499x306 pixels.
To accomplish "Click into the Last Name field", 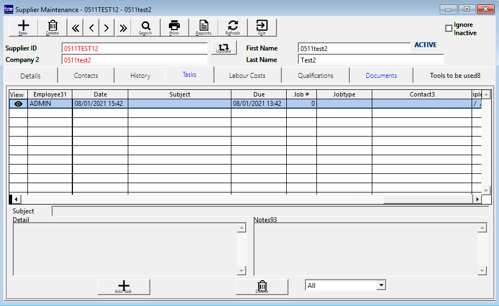I will (371, 60).
